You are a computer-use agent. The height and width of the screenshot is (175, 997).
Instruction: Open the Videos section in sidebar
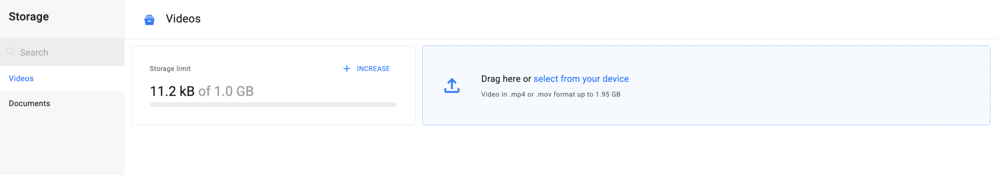tap(21, 78)
